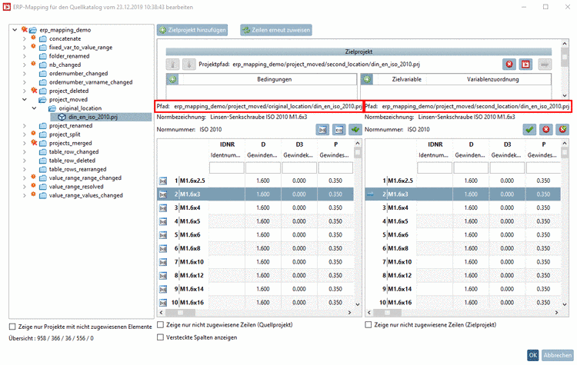The image size is (577, 365).
Task: Click the folder icon of project_deleted
Action: point(43,91)
